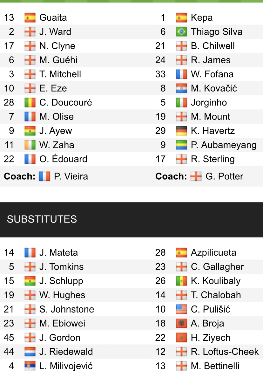Image resolution: width=263 pixels, height=378 pixels.
Task: Click the Substitutes section header
Action: coord(42,219)
